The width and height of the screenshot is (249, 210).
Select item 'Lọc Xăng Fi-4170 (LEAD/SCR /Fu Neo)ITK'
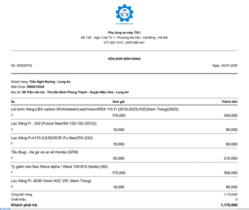[52, 138]
